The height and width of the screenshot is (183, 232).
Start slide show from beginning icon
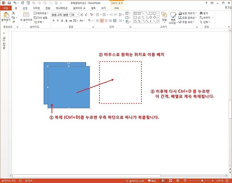coord(28,3)
